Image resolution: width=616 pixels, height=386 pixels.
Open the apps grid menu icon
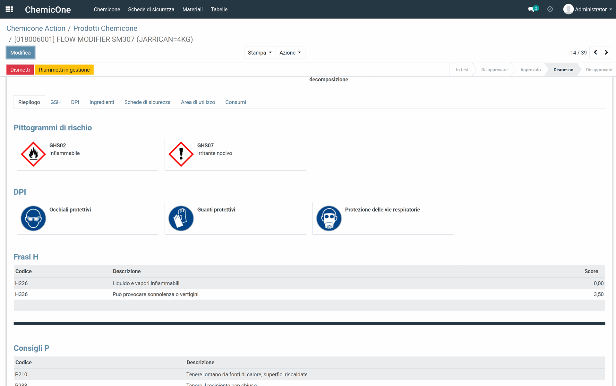(x=9, y=9)
